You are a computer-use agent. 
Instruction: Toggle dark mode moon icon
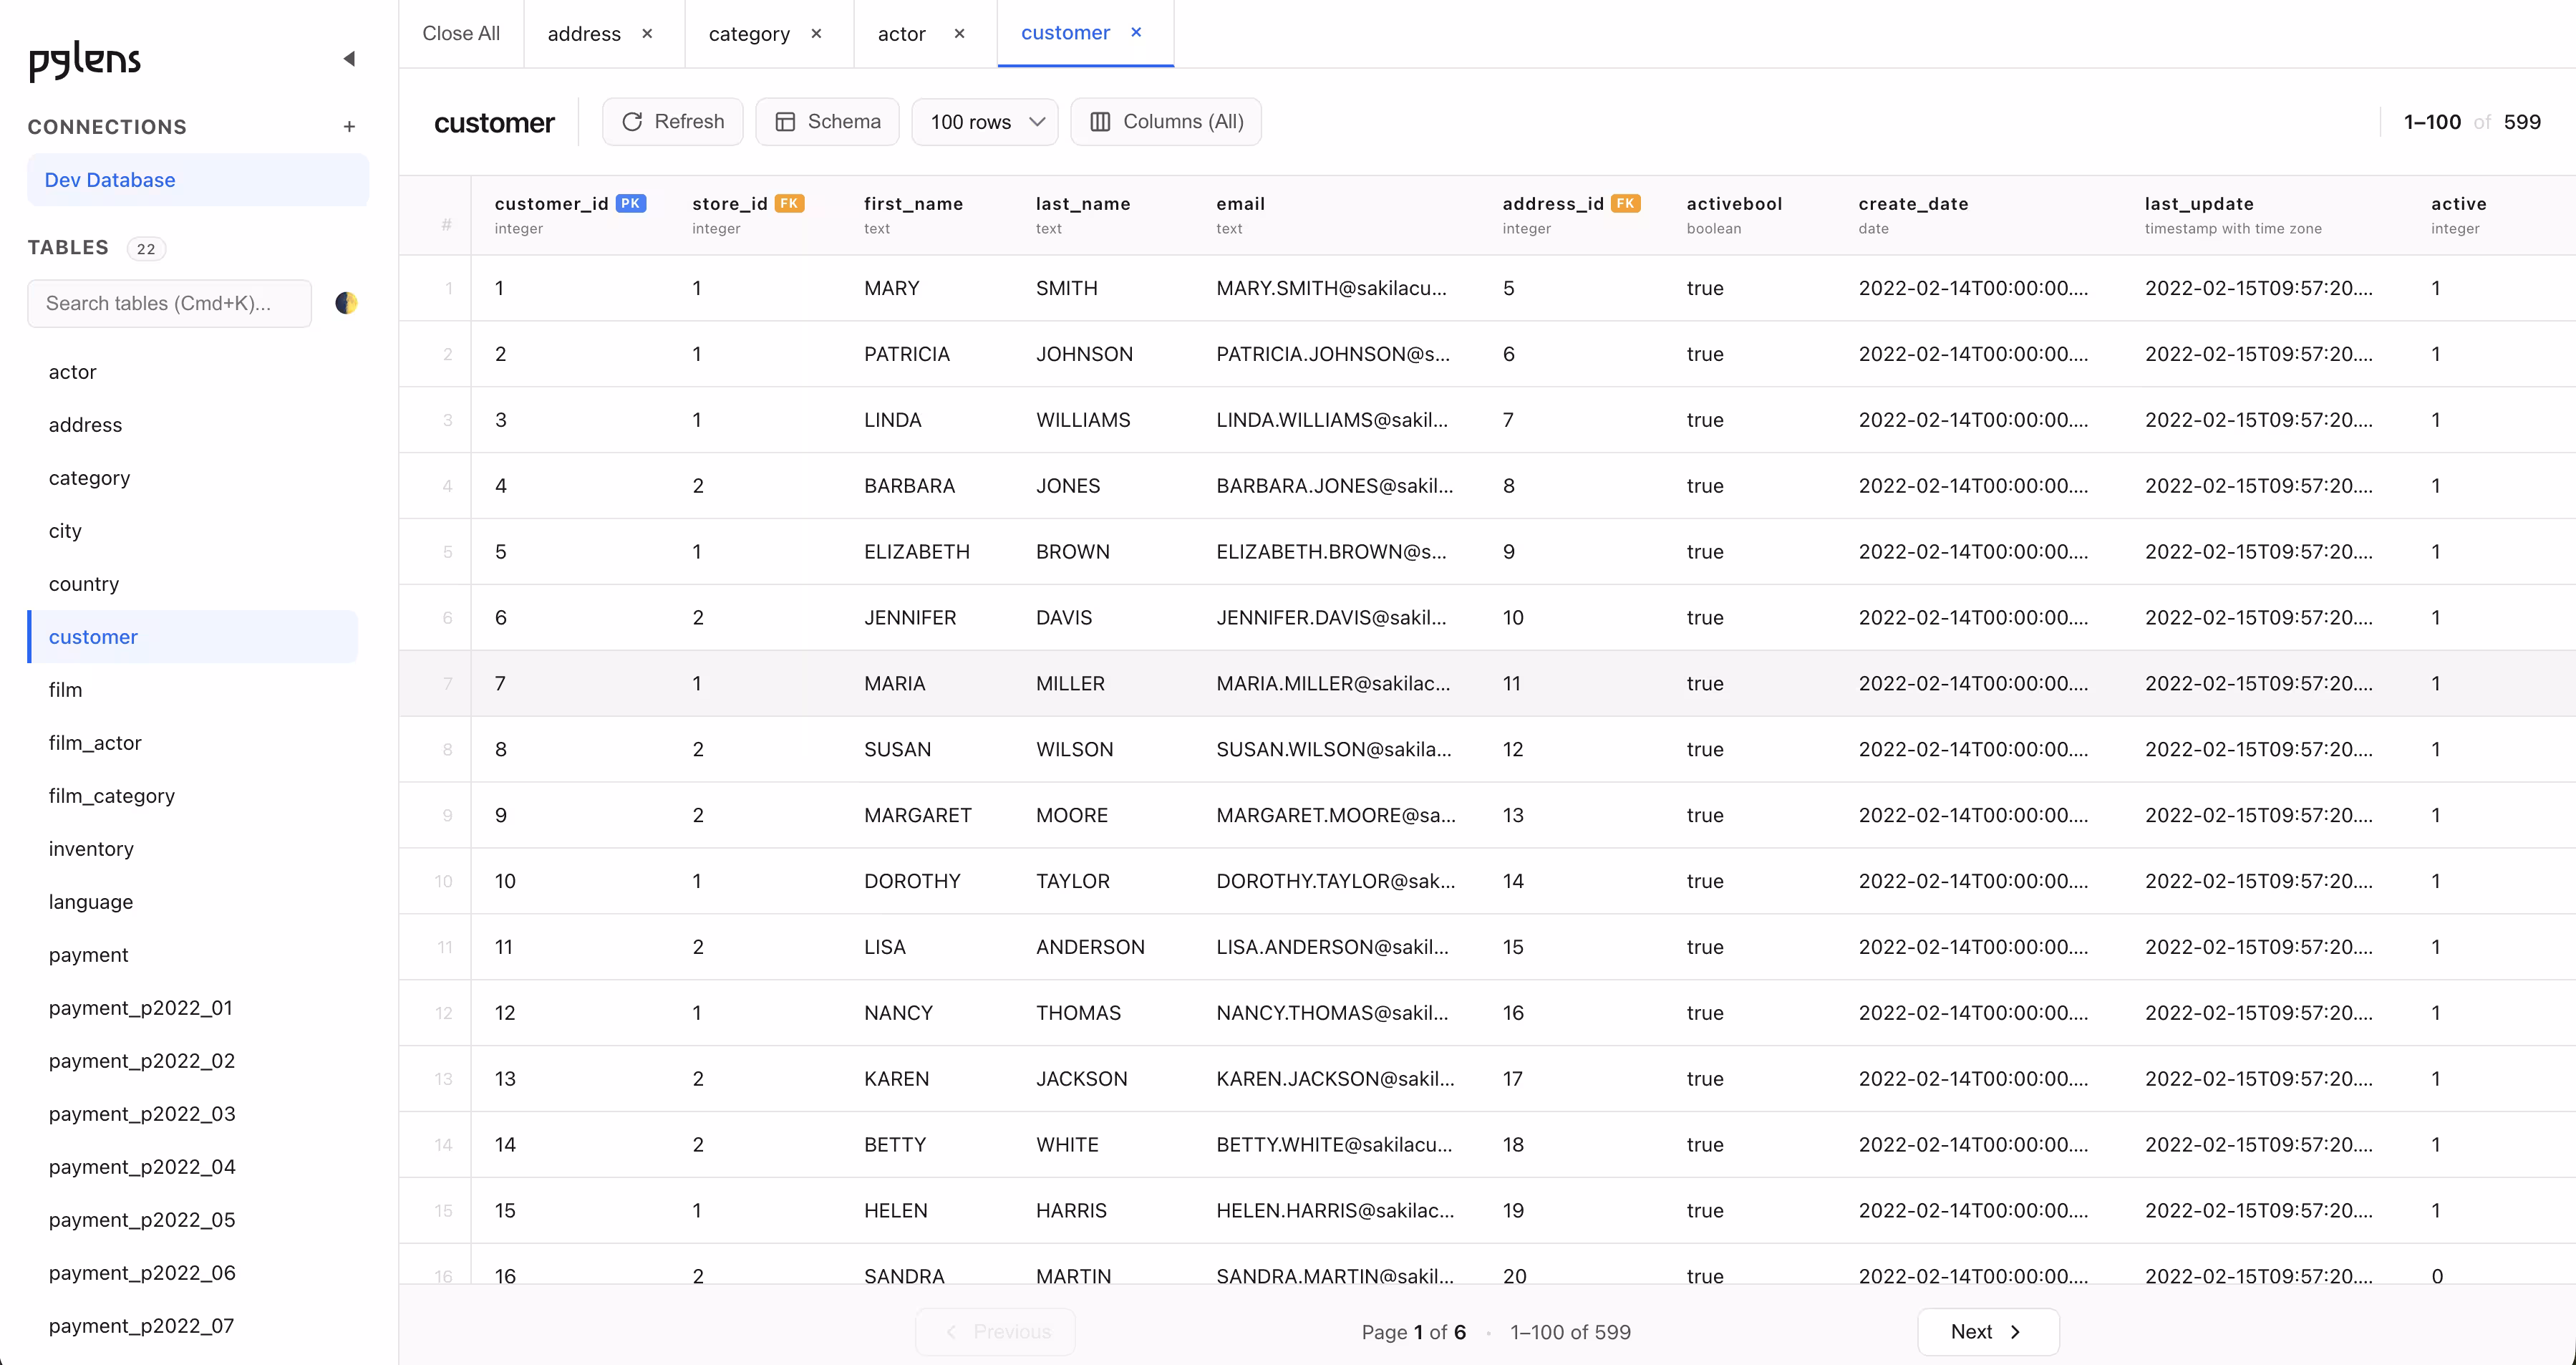(x=346, y=303)
